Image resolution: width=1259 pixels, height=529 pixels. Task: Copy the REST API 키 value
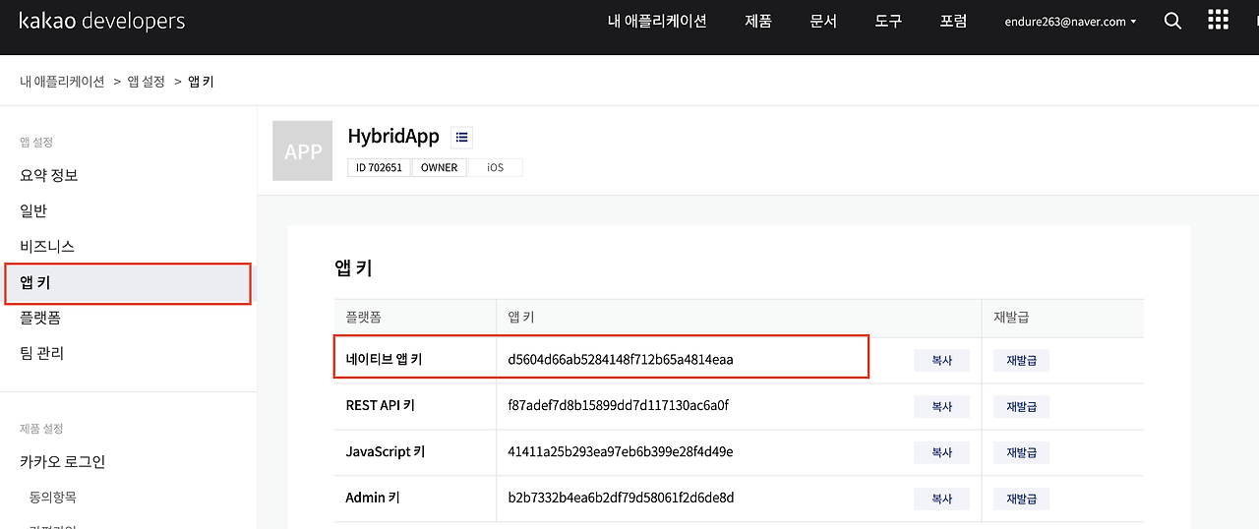point(941,406)
